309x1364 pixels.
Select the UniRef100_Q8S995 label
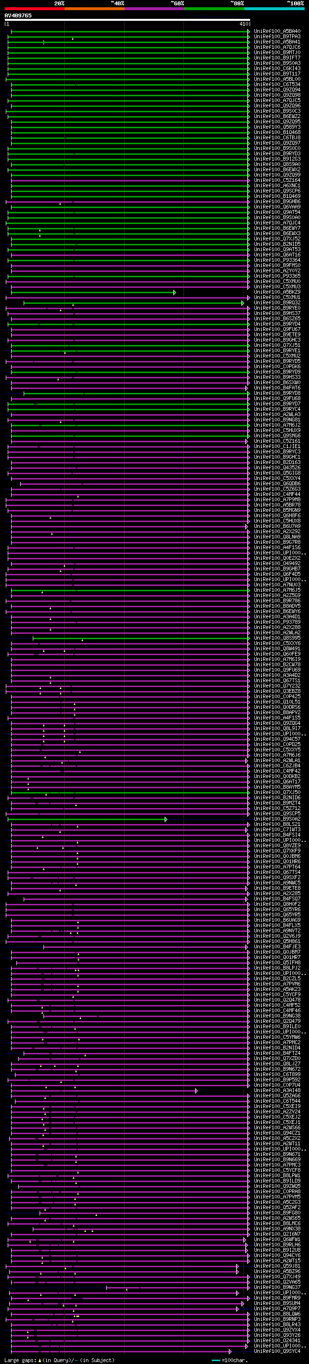[x=277, y=638]
